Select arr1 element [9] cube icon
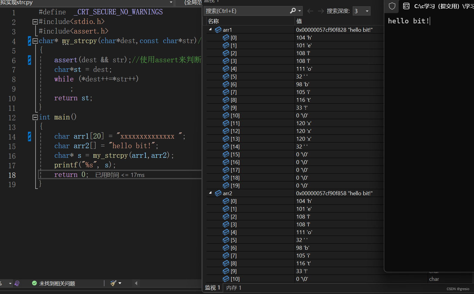This screenshot has height=294, width=474. [x=226, y=107]
